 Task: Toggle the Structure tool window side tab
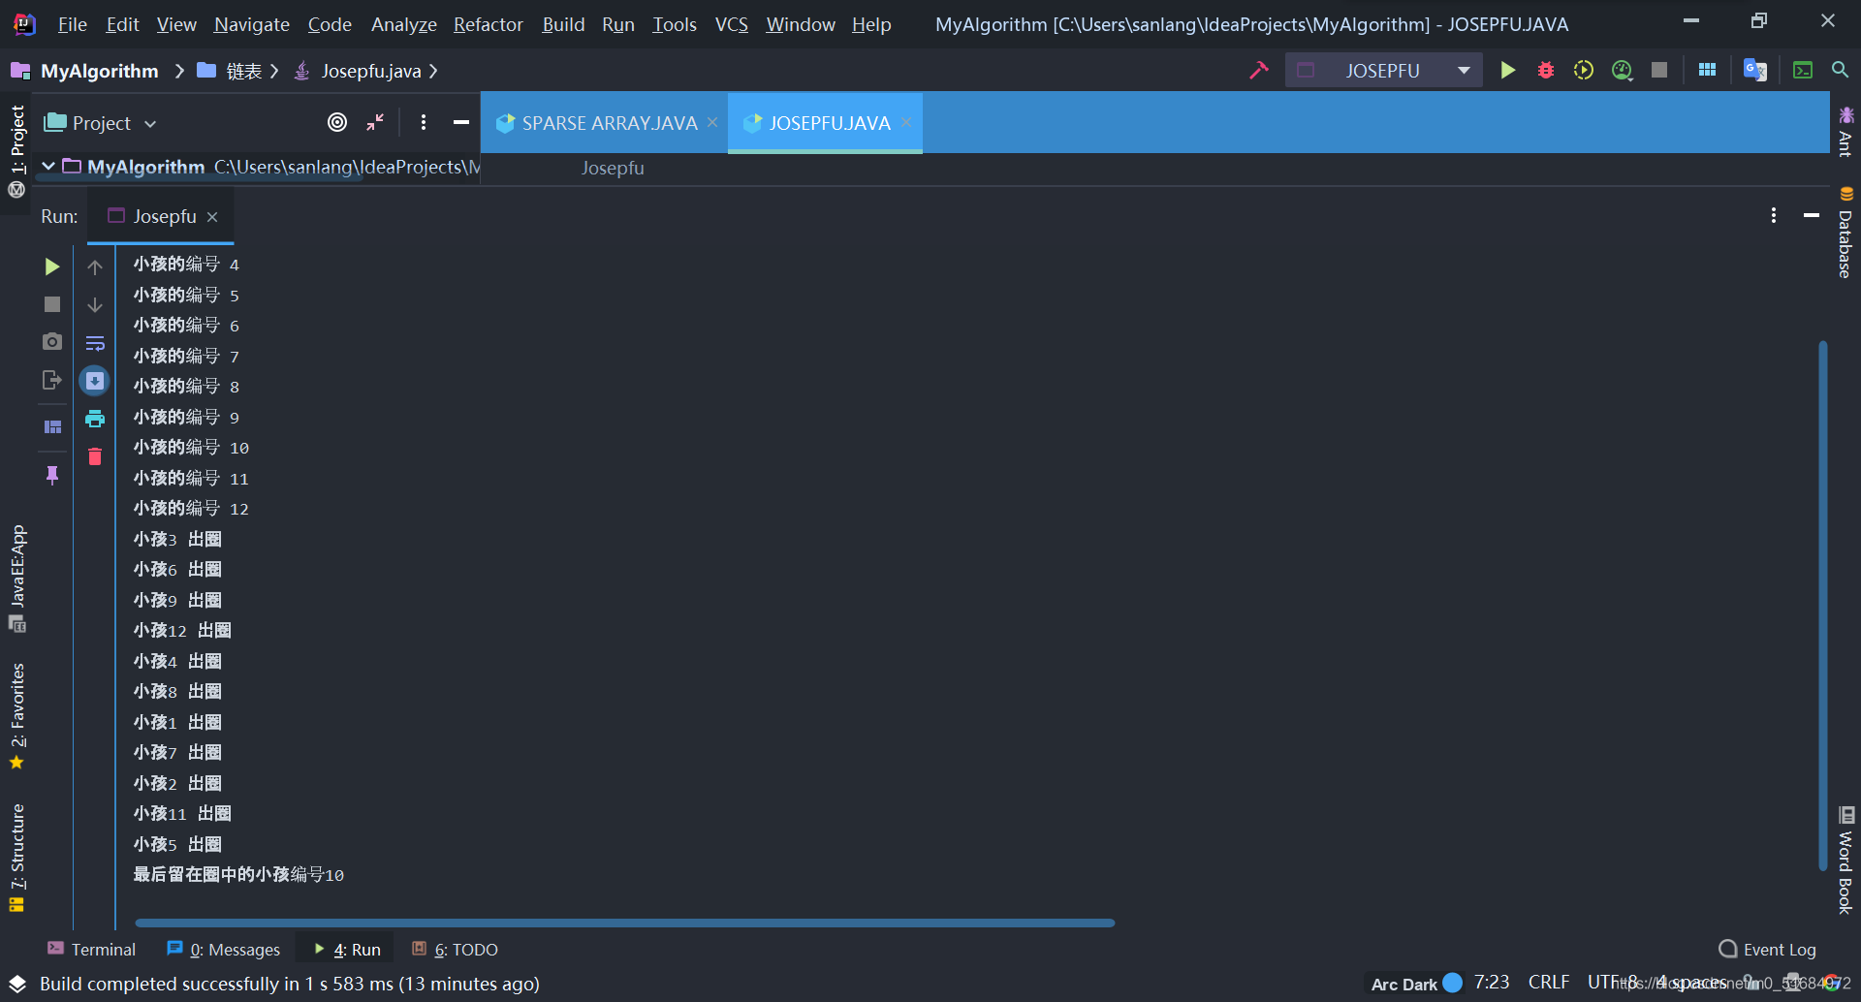click(16, 858)
